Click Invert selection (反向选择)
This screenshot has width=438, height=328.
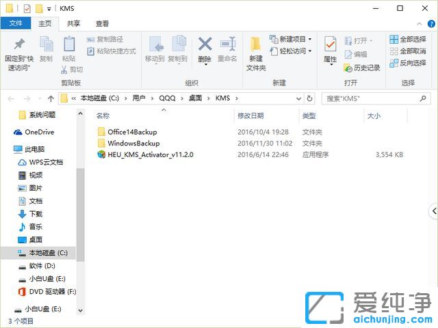(408, 63)
